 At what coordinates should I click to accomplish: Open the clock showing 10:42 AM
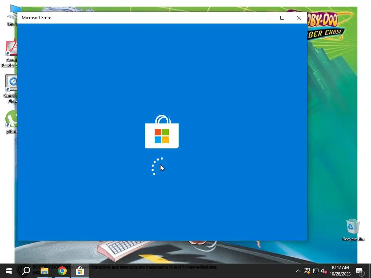(340, 271)
